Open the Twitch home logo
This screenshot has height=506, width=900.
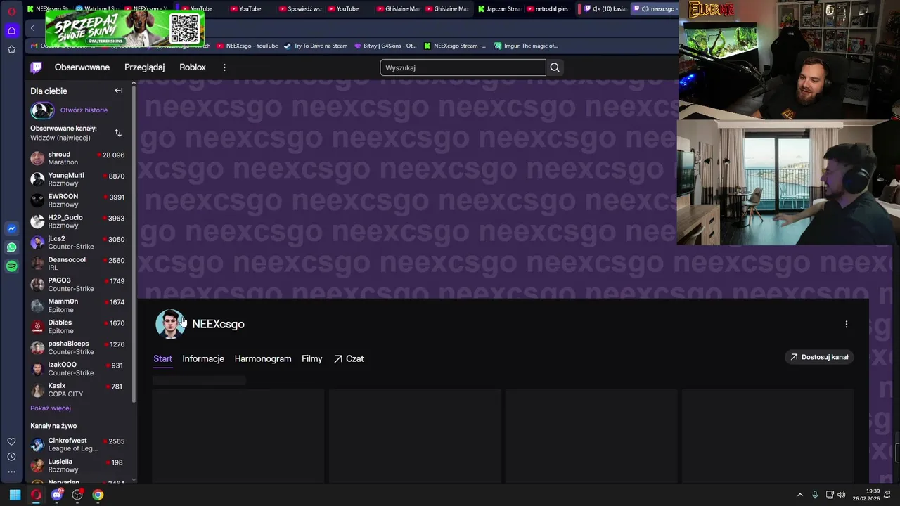click(36, 67)
